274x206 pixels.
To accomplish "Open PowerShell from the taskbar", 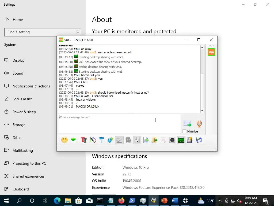I will (x=132, y=201).
